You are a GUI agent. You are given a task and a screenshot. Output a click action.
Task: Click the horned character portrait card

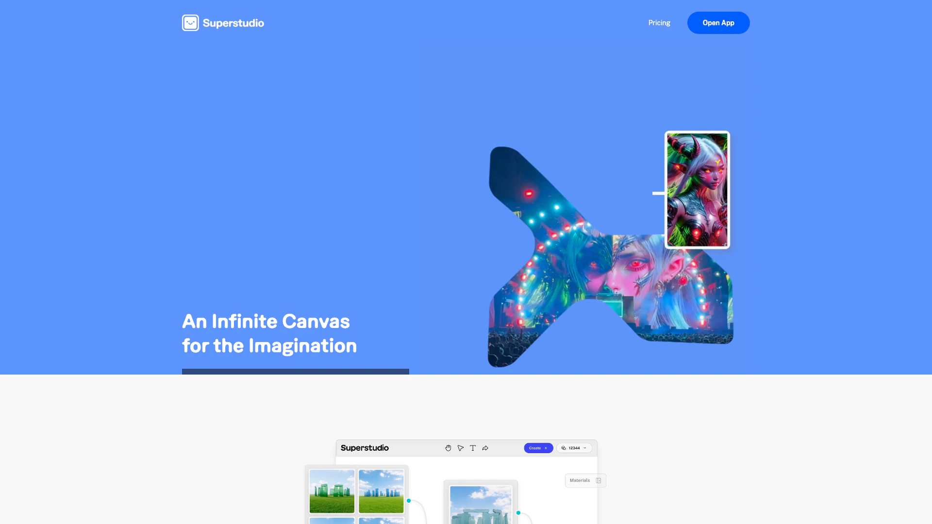pyautogui.click(x=697, y=190)
